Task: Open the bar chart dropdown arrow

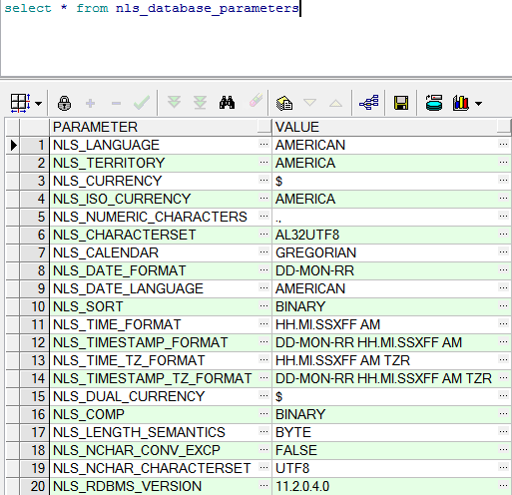Action: [478, 104]
